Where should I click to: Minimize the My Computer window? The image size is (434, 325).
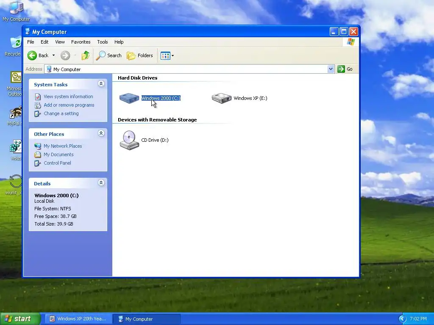pyautogui.click(x=334, y=31)
